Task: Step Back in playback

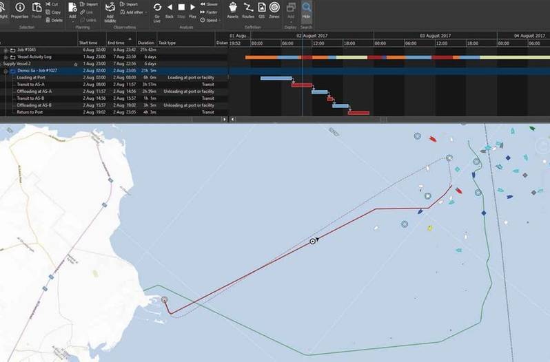Action: point(170,10)
